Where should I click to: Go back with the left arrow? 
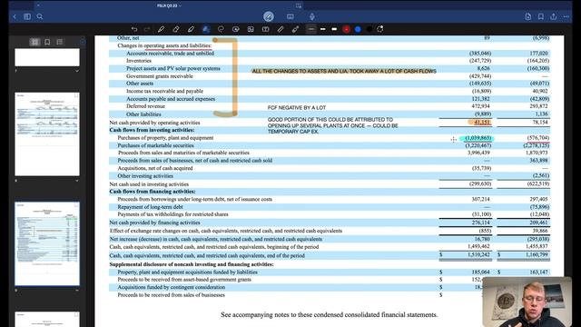click(x=15, y=16)
